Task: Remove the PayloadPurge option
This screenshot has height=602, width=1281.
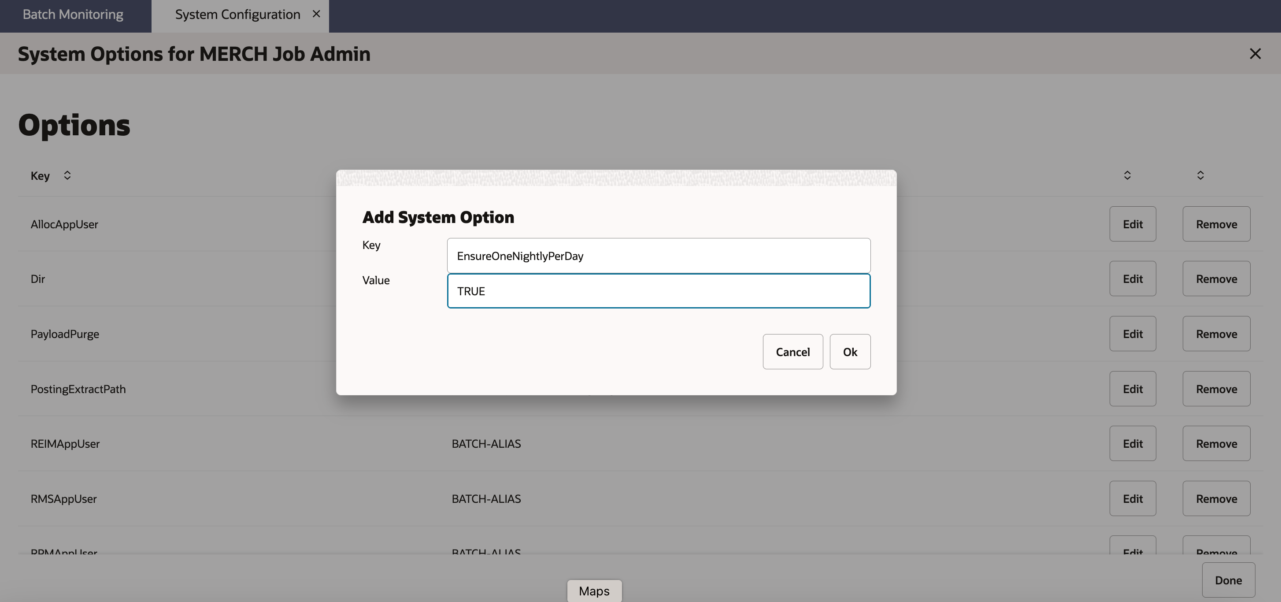Action: (1216, 334)
